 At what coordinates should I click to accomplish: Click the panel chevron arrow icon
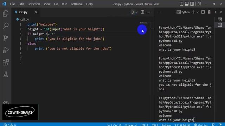click(x=216, y=12)
